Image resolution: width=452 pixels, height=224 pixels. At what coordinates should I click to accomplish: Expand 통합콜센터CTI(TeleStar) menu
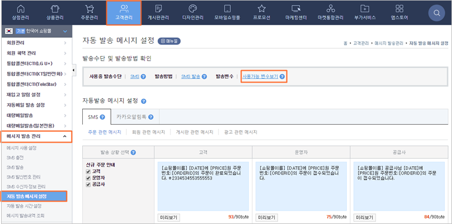click(x=37, y=84)
